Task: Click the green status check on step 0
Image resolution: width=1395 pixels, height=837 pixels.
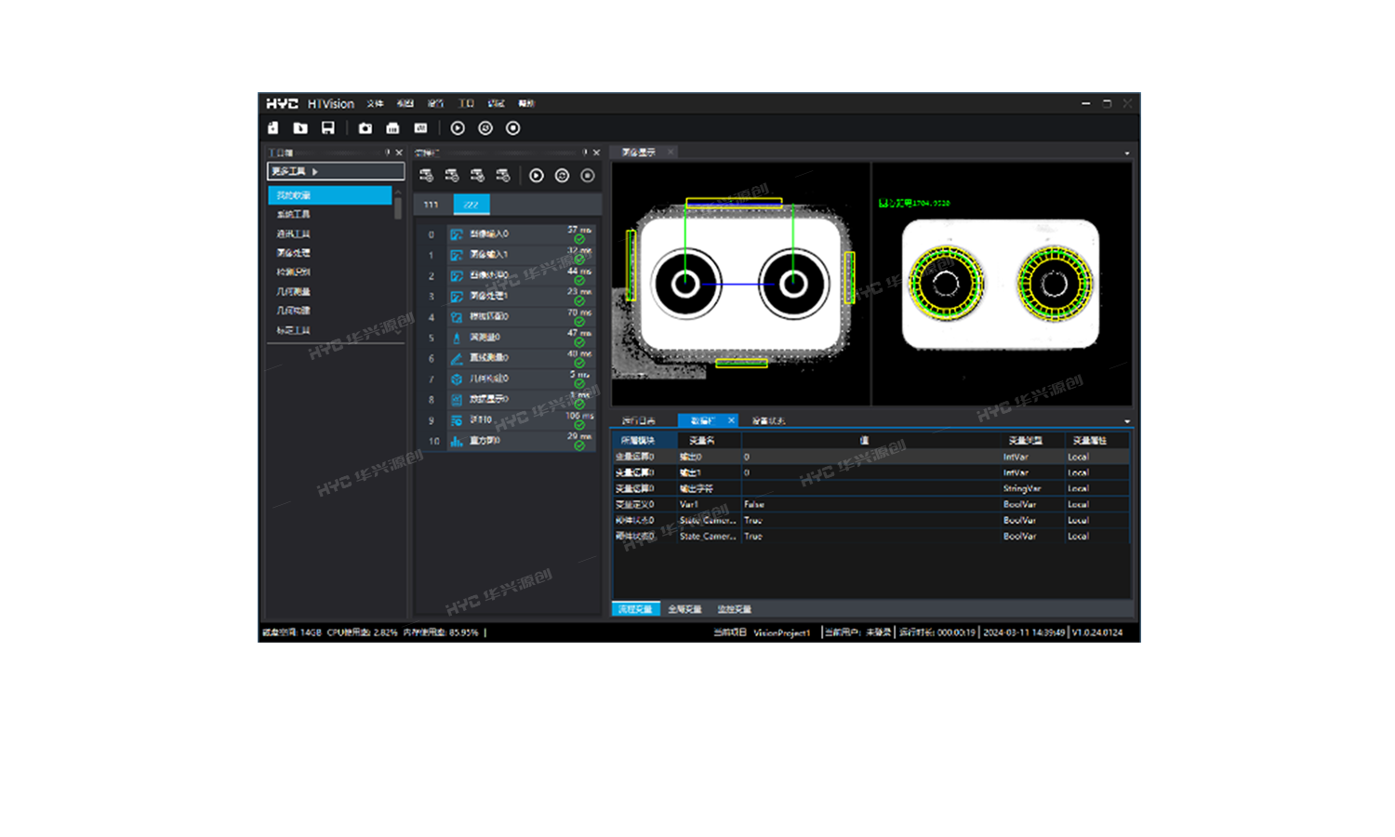Action: click(579, 239)
